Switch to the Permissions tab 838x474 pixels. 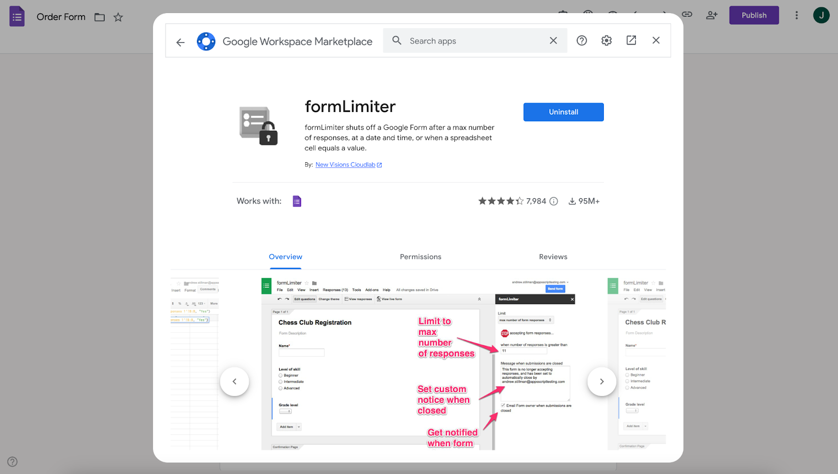pyautogui.click(x=421, y=257)
